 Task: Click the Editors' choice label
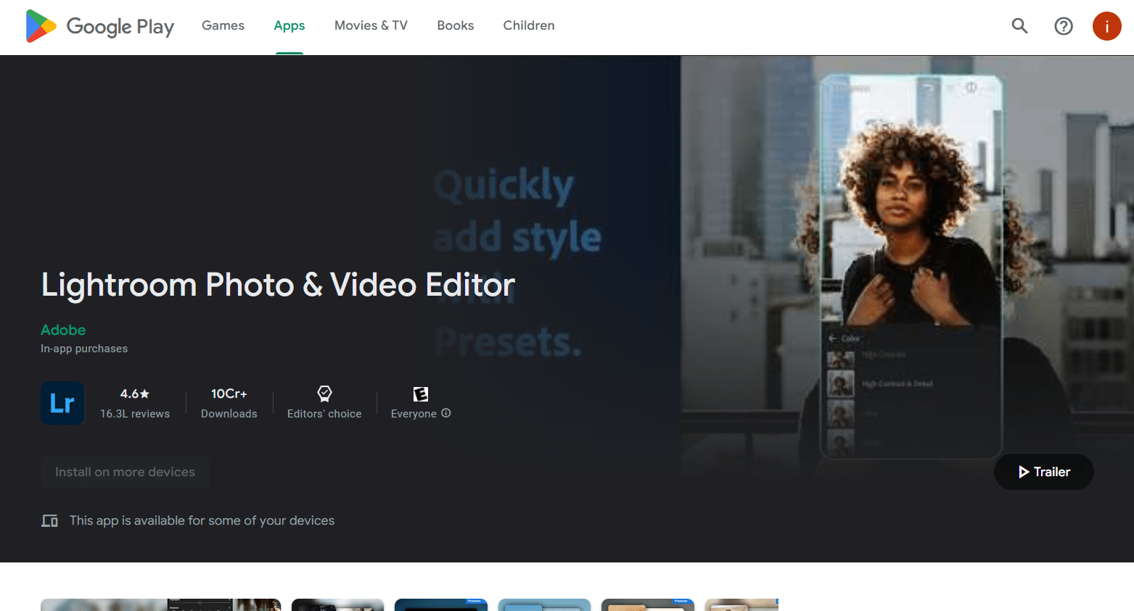[324, 414]
